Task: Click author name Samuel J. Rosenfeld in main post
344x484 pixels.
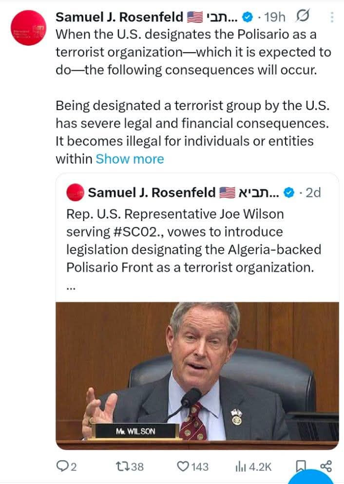Action: 119,17
